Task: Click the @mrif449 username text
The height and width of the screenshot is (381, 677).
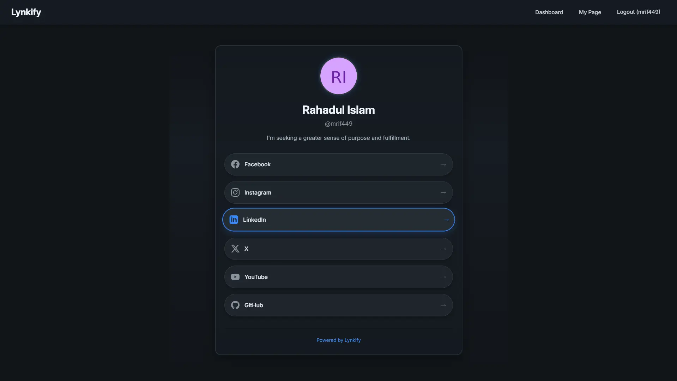Action: 338,124
